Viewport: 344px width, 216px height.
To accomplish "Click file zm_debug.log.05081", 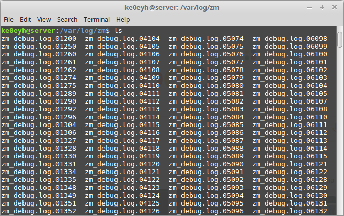I will click(x=206, y=94).
